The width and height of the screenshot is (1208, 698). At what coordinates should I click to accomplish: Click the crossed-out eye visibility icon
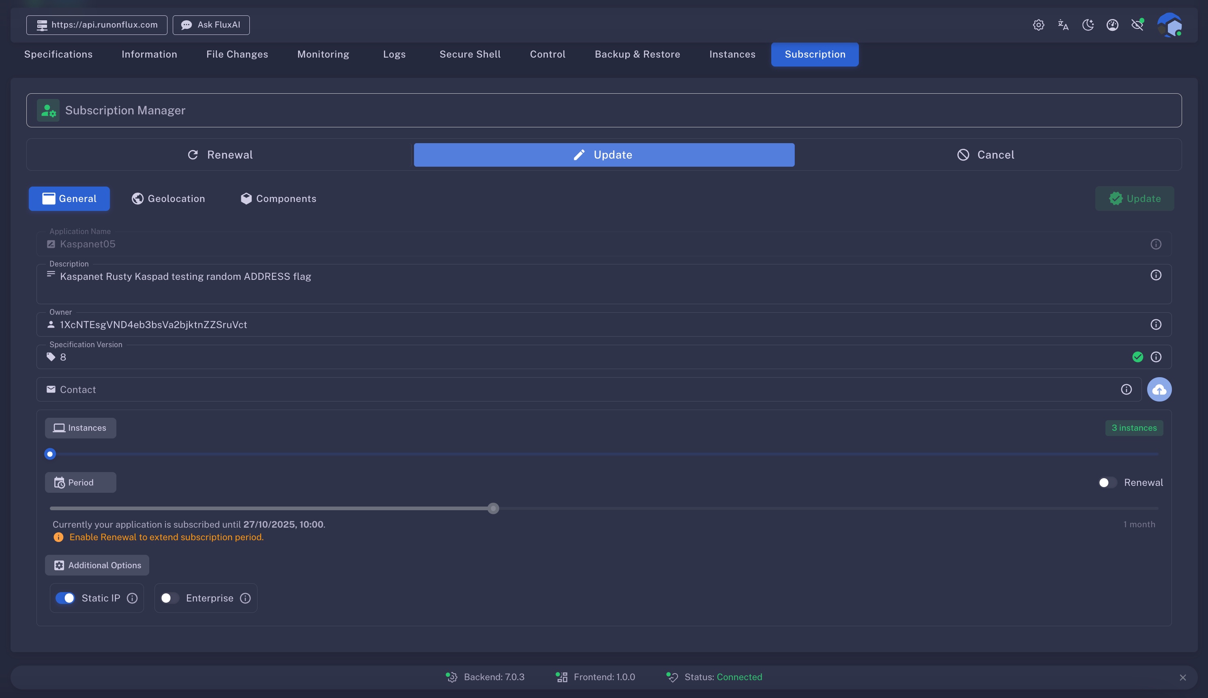(1137, 25)
